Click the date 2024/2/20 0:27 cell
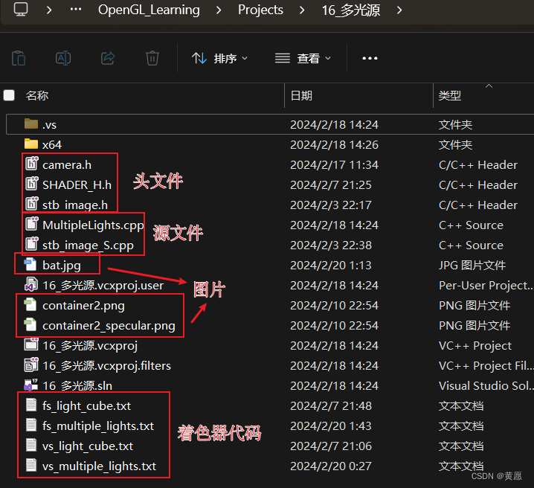534x488 pixels. [331, 466]
